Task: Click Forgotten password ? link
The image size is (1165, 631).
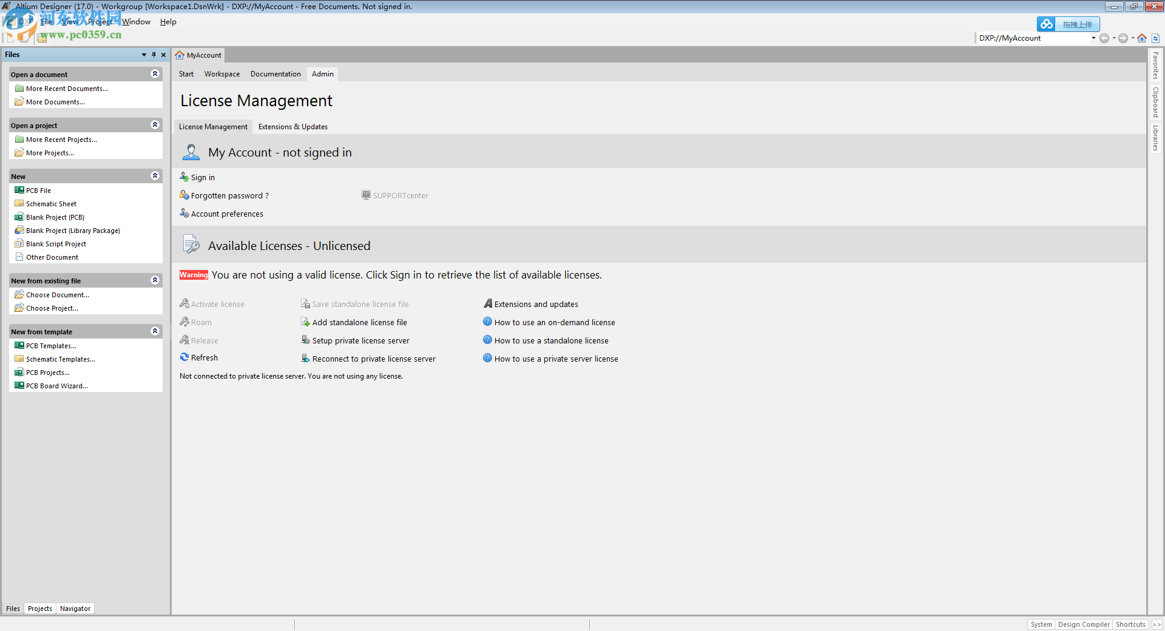Action: click(x=230, y=195)
